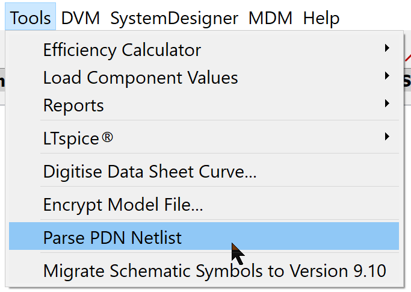Viewport: 411px width, 292px height.
Task: Select Efficiency Calculator menu entry
Action: [x=122, y=49]
